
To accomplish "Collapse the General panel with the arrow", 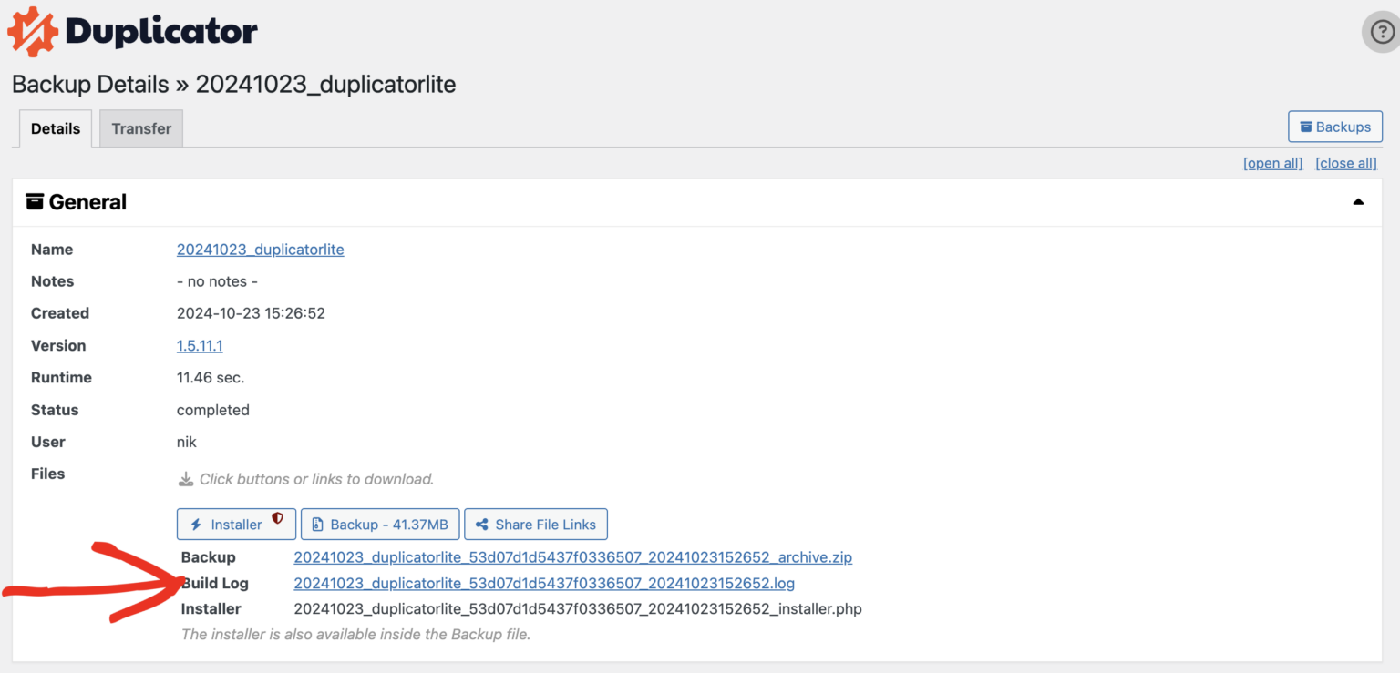I will 1358,202.
